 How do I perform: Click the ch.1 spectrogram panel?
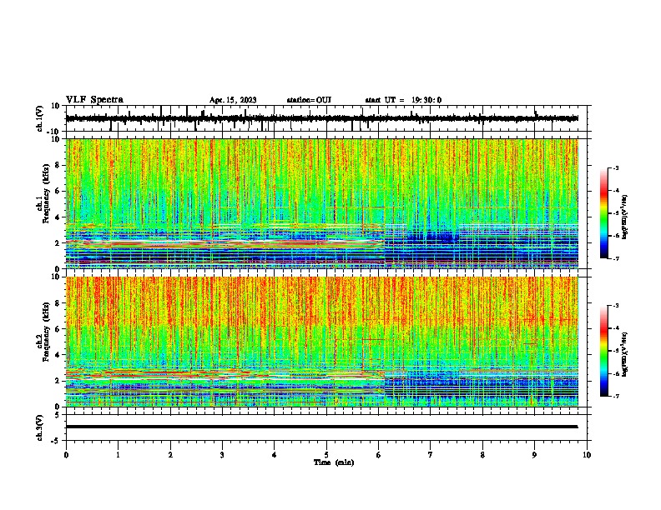point(322,203)
